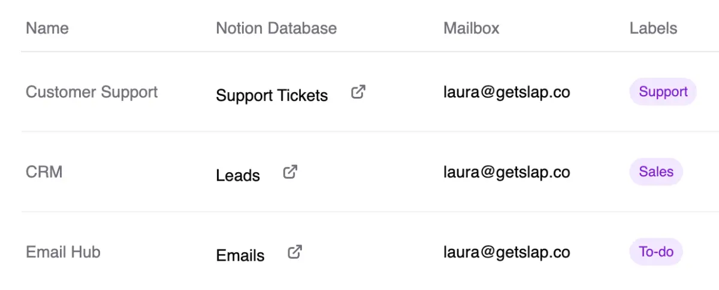Viewport: 719px width, 290px height.
Task: Click the mailbox address in CRM row
Action: tap(507, 172)
